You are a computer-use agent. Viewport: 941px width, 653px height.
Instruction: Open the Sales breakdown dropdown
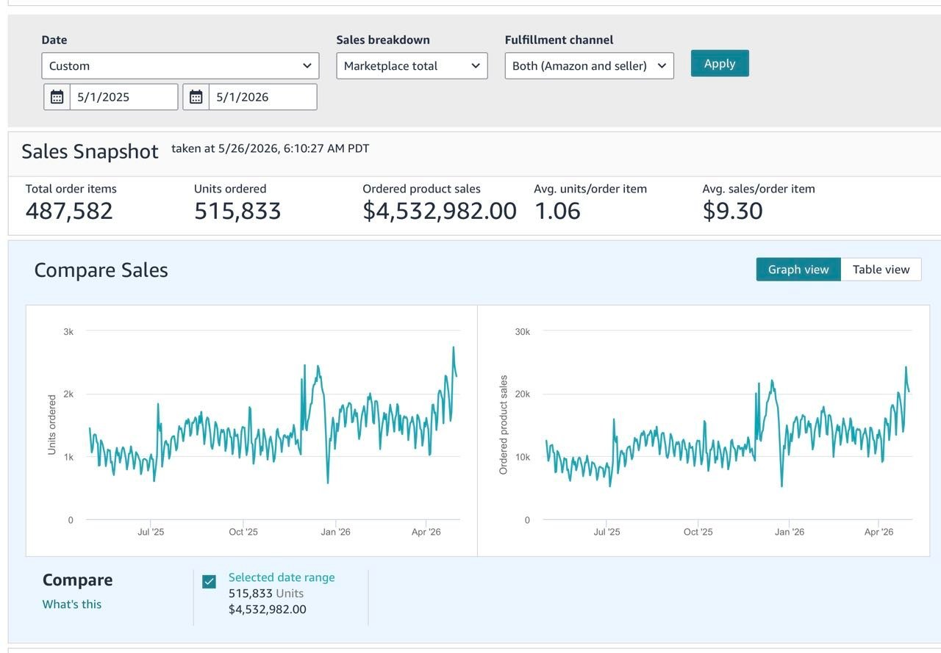412,65
